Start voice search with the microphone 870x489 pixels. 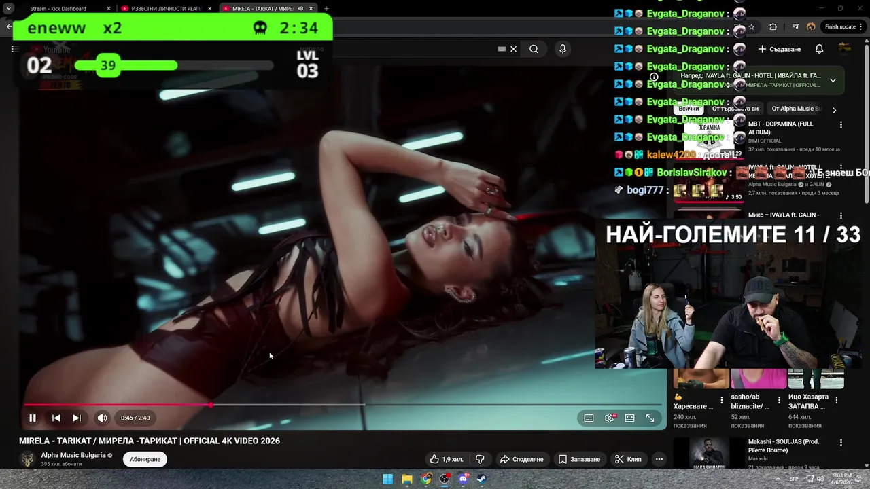click(562, 49)
